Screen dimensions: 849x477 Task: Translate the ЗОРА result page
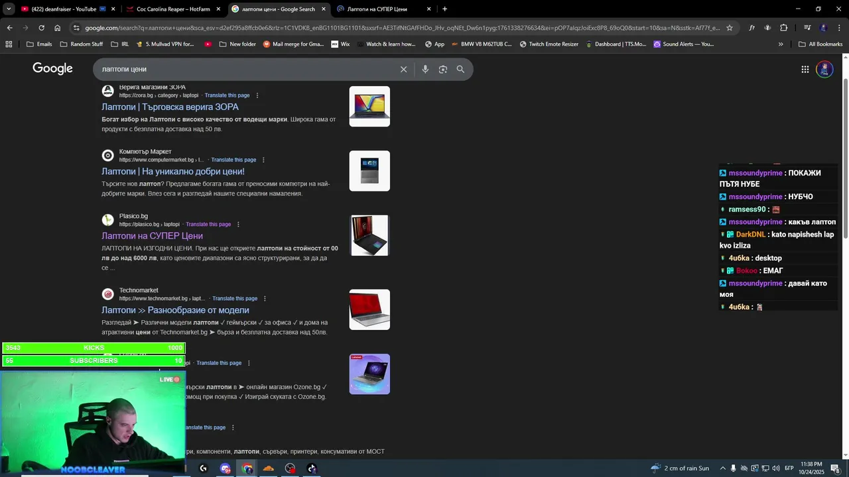click(x=227, y=95)
